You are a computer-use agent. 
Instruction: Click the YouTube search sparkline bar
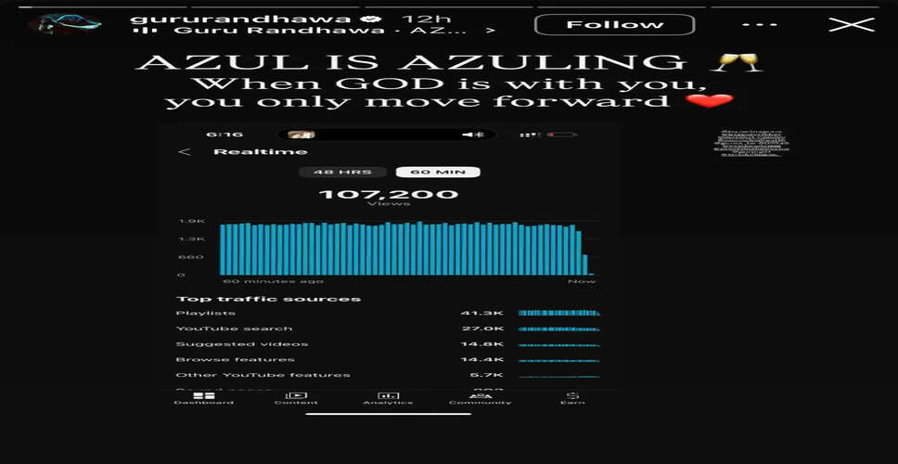coord(559,329)
